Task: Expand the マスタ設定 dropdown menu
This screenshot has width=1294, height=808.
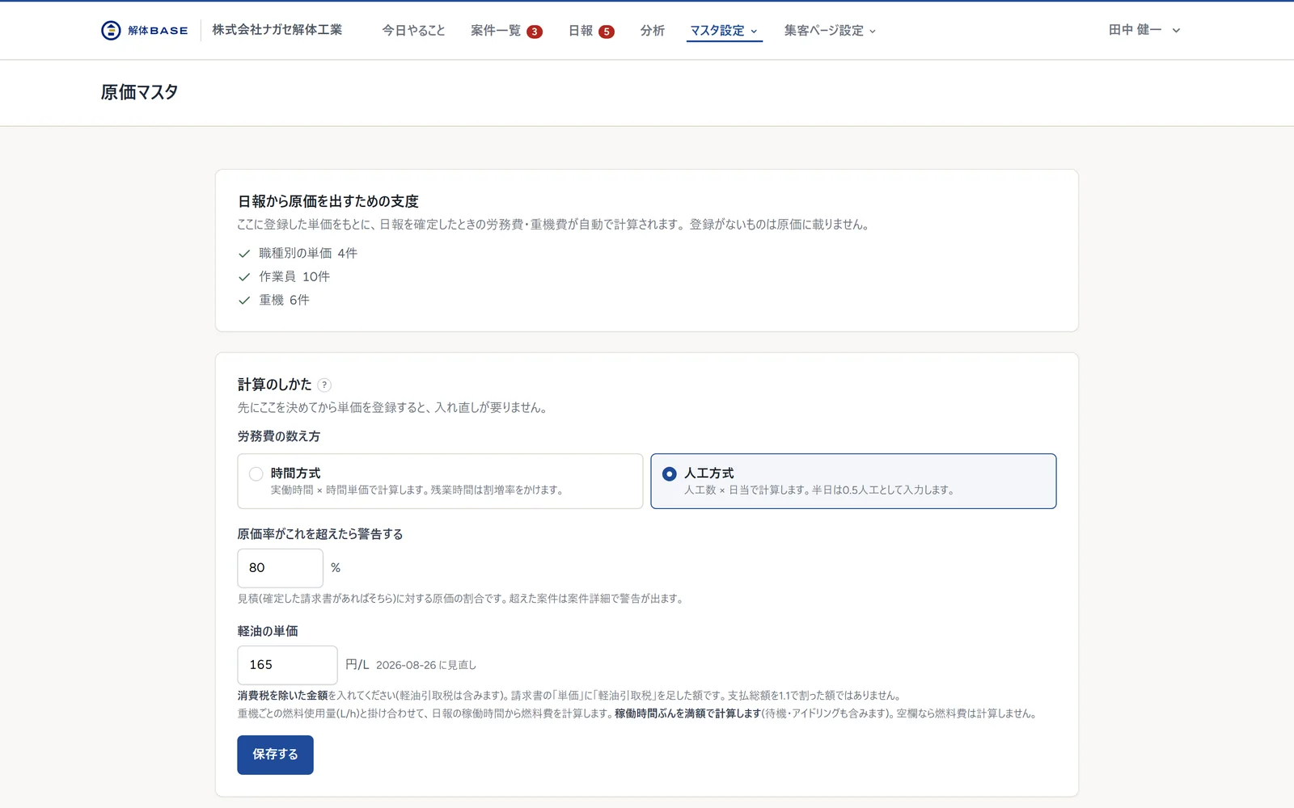Action: point(724,31)
